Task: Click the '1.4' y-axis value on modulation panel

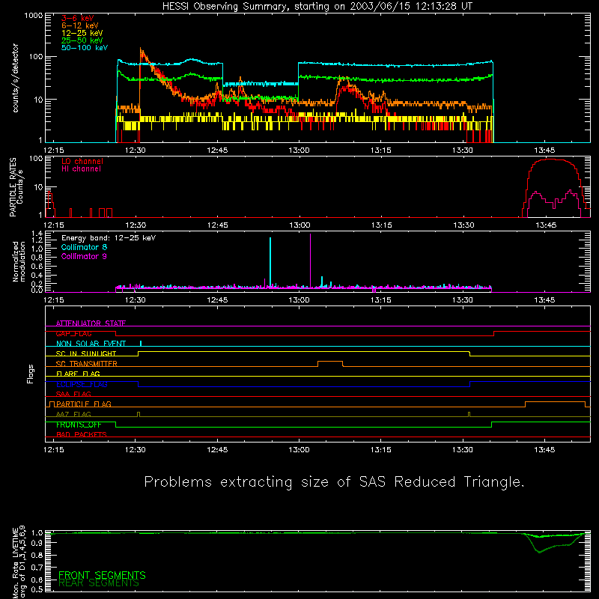Action: click(x=37, y=234)
